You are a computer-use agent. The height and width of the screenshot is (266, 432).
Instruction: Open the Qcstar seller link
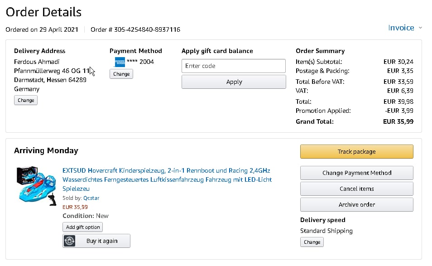pyautogui.click(x=91, y=198)
